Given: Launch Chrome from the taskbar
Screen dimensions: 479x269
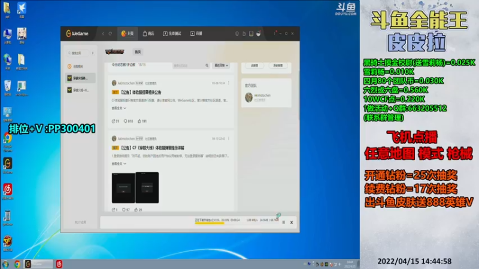Looking at the screenshot, I should pos(17,264).
